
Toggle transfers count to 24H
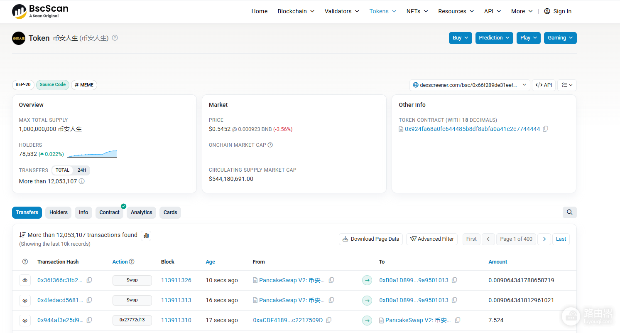(x=82, y=170)
